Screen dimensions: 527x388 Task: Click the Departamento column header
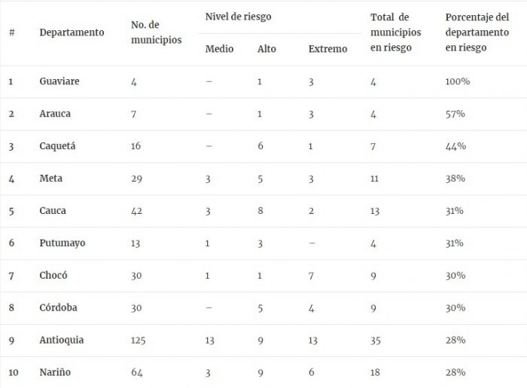pos(72,32)
